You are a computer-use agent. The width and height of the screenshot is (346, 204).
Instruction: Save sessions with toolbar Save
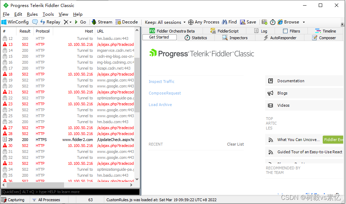click(248, 22)
